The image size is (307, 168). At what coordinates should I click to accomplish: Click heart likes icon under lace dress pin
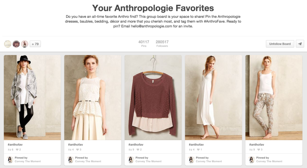(x=77, y=150)
